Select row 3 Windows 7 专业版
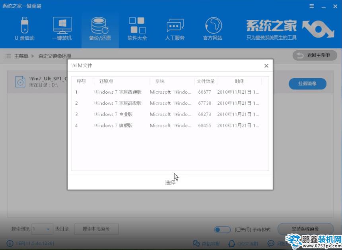Viewport: 342px width, 250px height. click(170, 114)
